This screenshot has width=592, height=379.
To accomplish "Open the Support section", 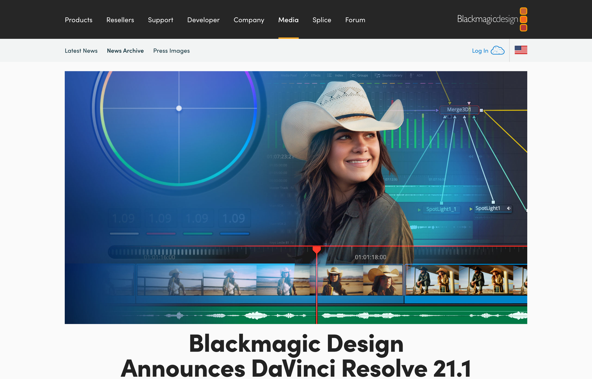I will [x=161, y=20].
